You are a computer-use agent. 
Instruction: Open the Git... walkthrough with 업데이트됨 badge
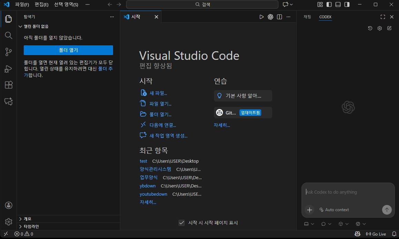[243, 112]
